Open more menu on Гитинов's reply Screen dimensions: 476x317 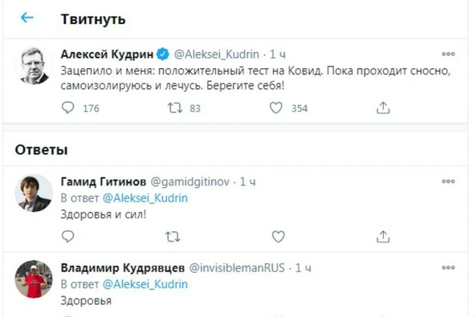[448, 182]
